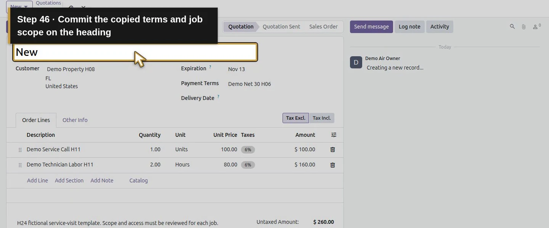The width and height of the screenshot is (549, 228).
Task: Click the Unit column header
Action: click(x=180, y=135)
